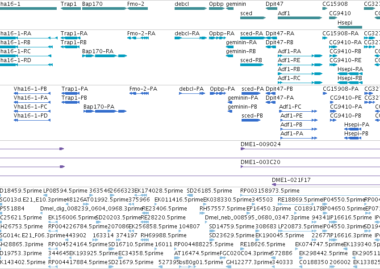
Task: Select protein Vha16-1-PA
Action: pos(32,102)
